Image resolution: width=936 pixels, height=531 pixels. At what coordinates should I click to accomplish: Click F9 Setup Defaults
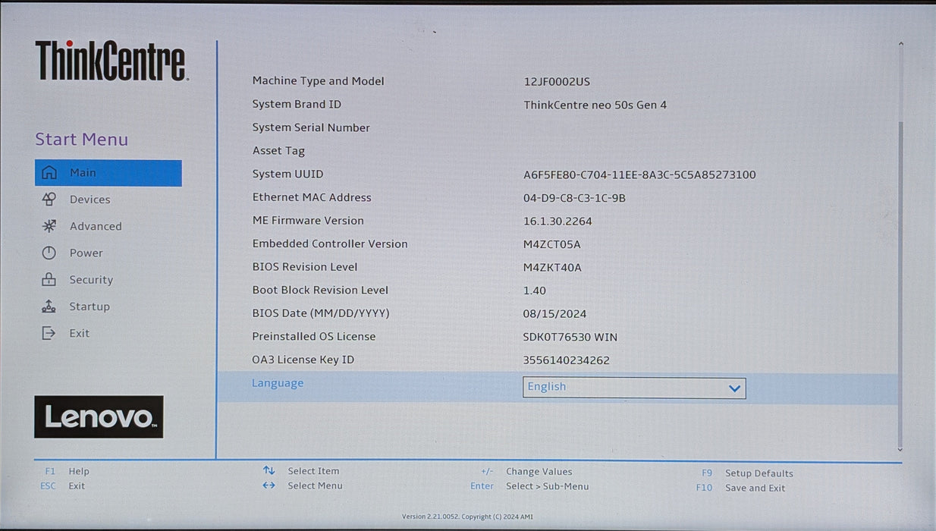tap(747, 473)
